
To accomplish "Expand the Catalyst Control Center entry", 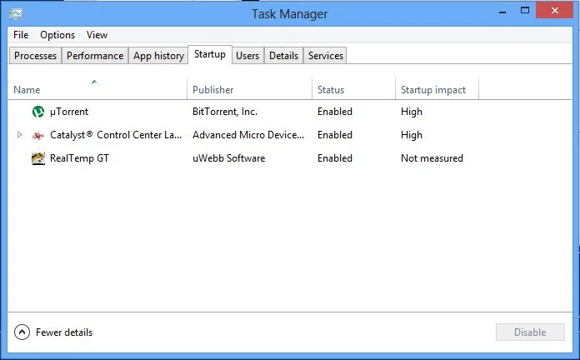I will tap(20, 135).
